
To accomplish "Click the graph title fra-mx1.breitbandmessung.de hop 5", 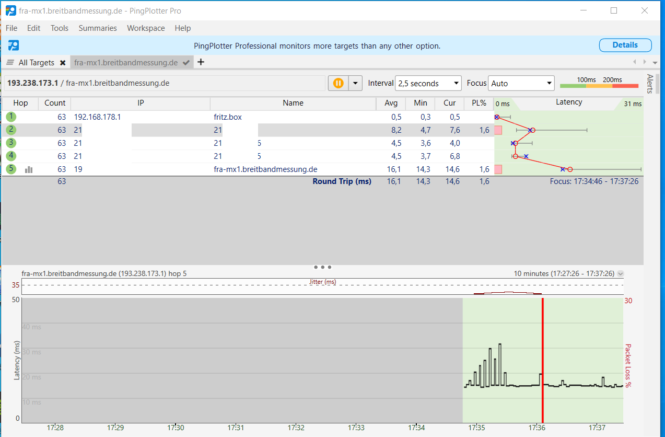I will pos(104,273).
